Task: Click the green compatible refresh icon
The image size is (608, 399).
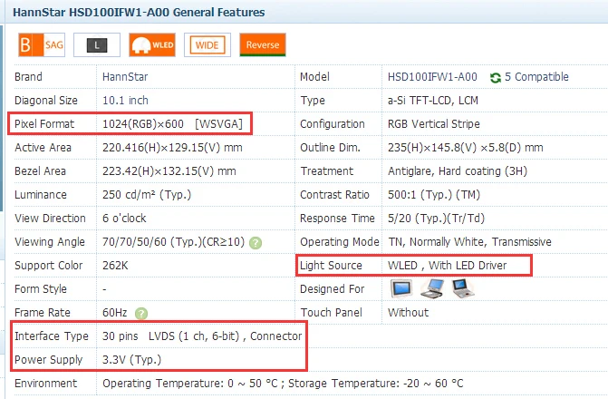Action: [495, 78]
